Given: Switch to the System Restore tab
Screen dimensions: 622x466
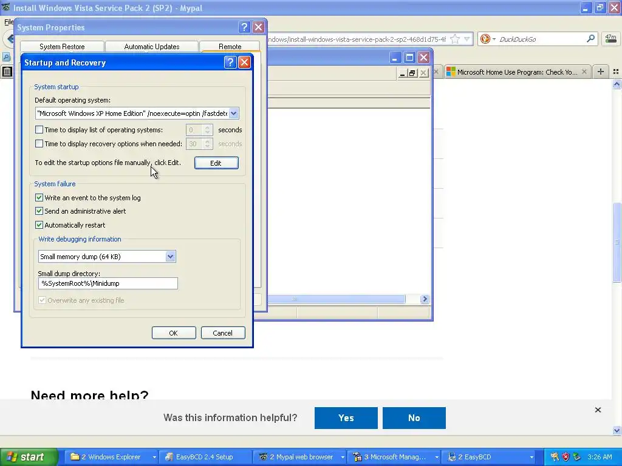Looking at the screenshot, I should (62, 46).
